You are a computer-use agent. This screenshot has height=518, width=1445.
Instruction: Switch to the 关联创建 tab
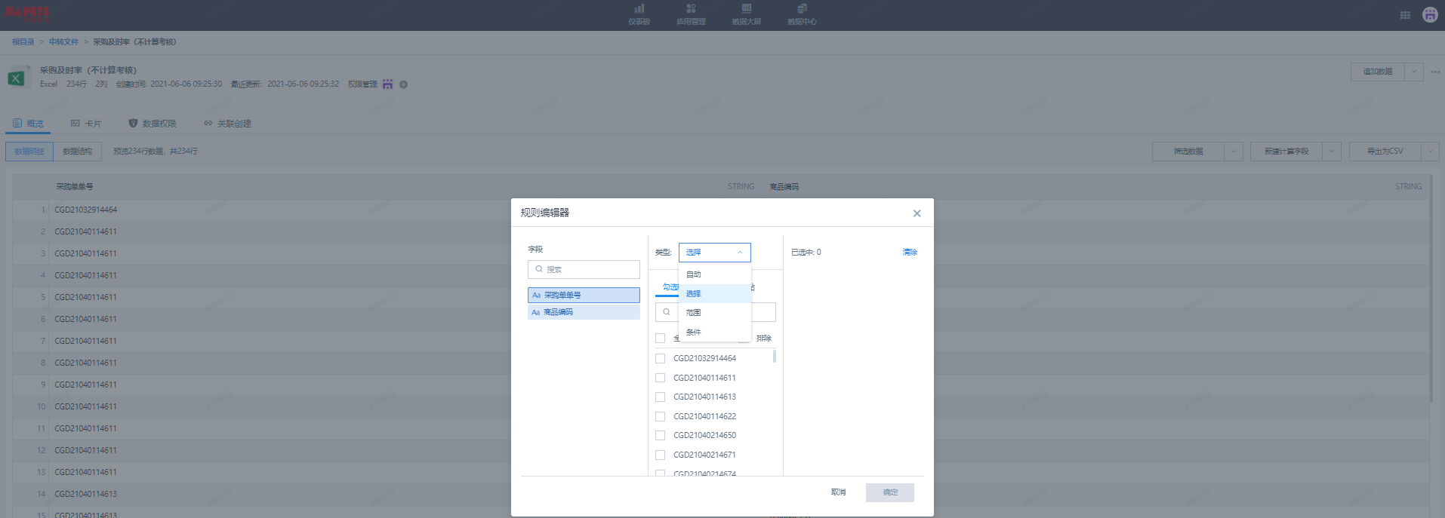pyautogui.click(x=227, y=124)
